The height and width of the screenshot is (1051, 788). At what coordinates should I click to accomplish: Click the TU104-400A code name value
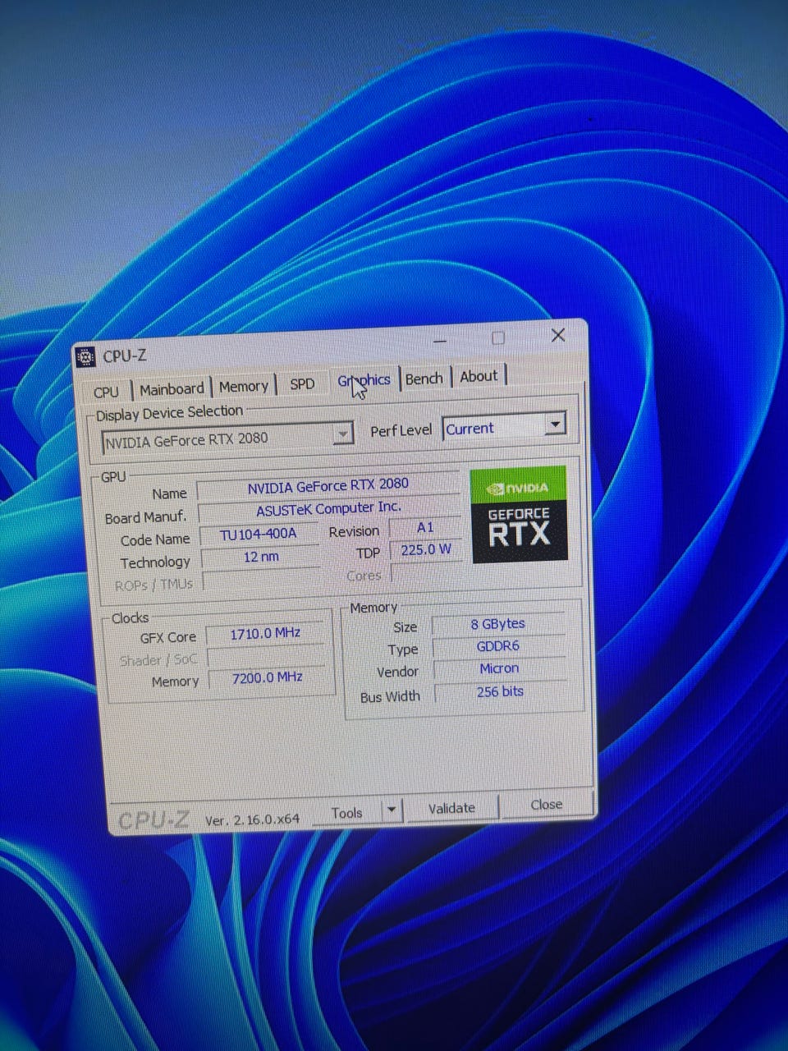click(259, 534)
